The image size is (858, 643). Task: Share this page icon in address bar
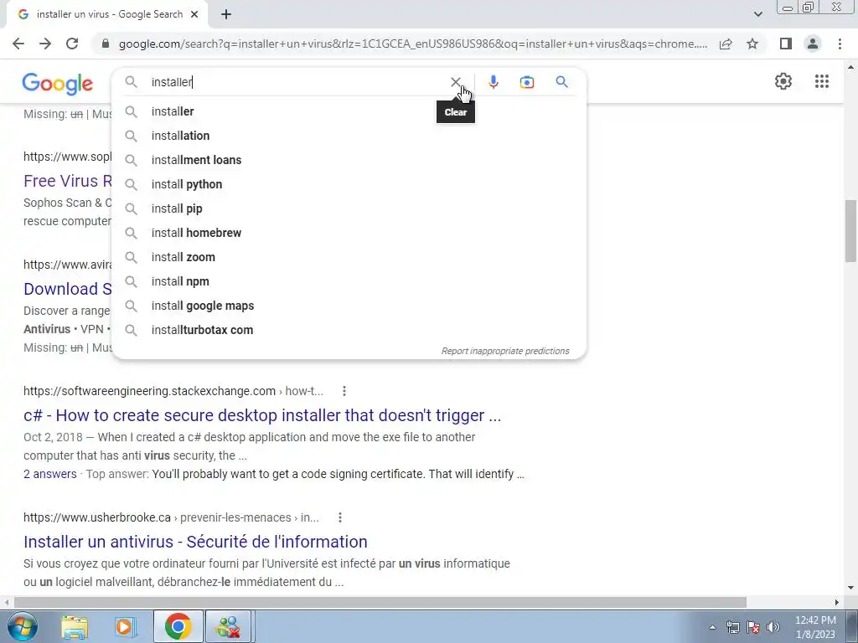pos(726,44)
